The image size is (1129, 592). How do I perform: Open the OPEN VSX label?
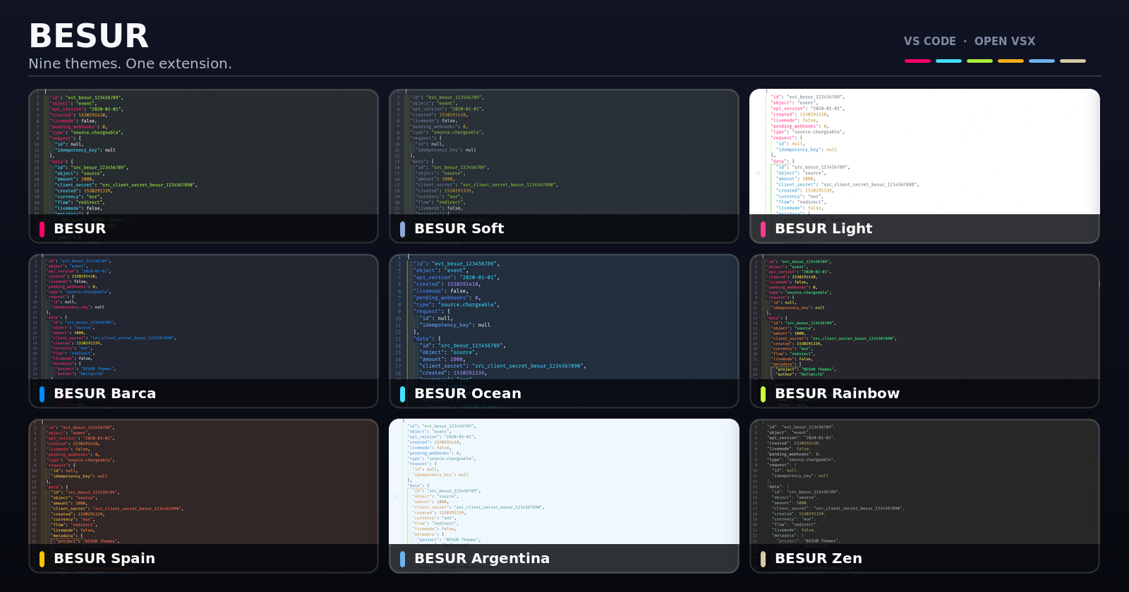pos(1005,41)
